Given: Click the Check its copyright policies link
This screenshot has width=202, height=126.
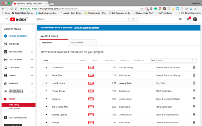Looking at the screenshot, I should pos(86,28).
